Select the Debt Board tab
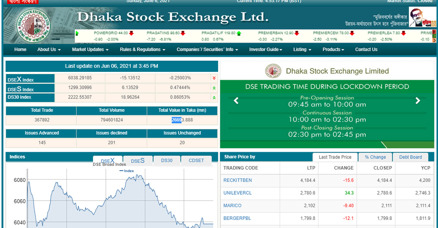The image size is (438, 228). pyautogui.click(x=411, y=157)
